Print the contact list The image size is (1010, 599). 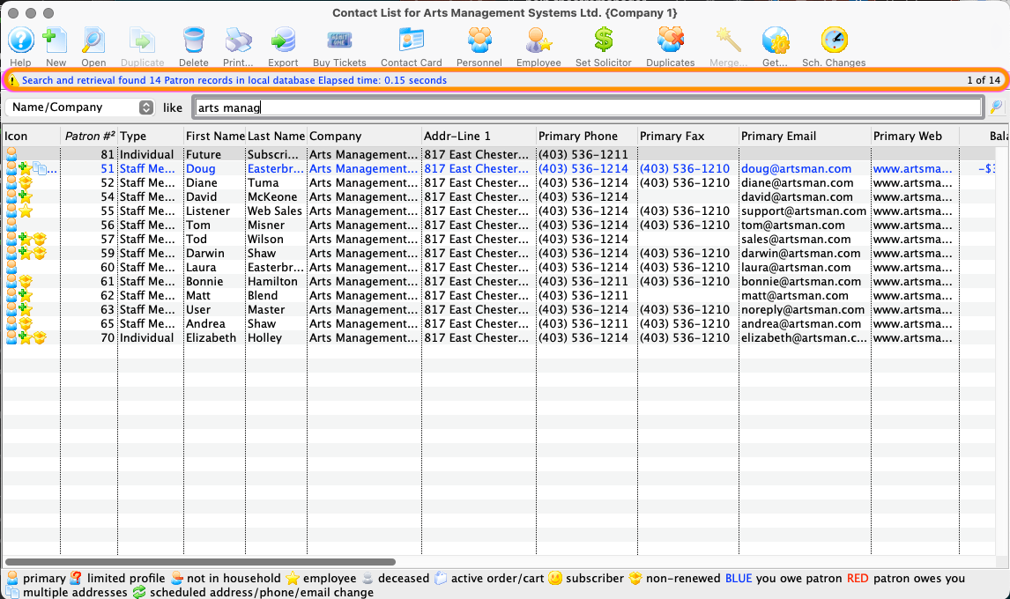[x=238, y=41]
